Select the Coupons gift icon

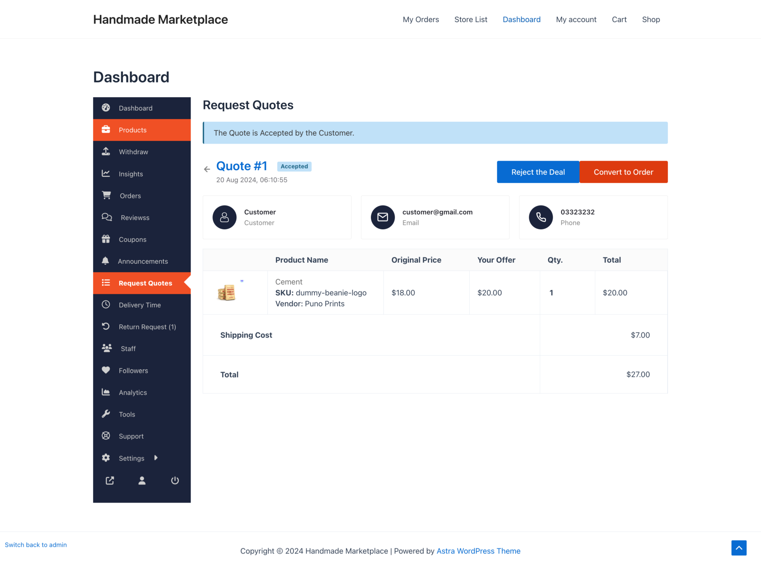(x=107, y=239)
